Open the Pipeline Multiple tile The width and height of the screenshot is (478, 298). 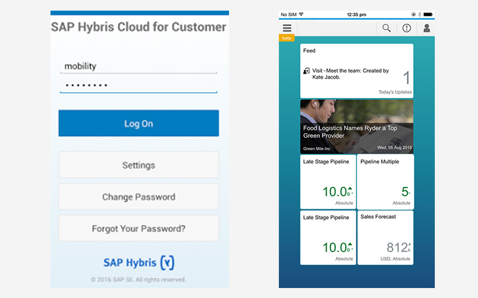(x=385, y=181)
